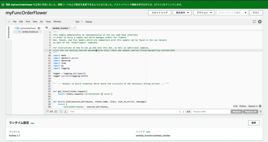Image resolution: width=268 pixels, height=142 pixels.
Task: Open the Tools menu
Action: [x=48, y=22]
